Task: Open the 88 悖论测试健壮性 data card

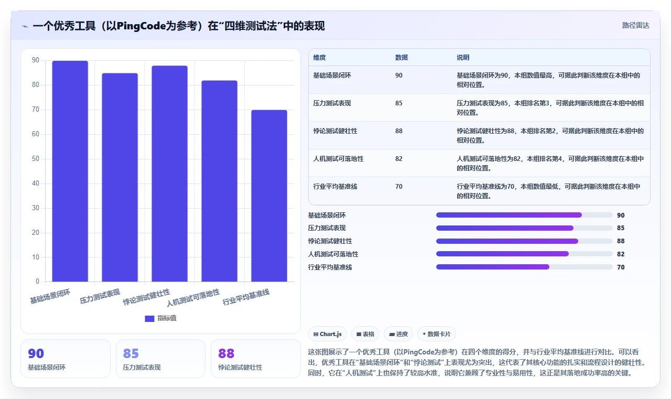Action: coord(256,359)
